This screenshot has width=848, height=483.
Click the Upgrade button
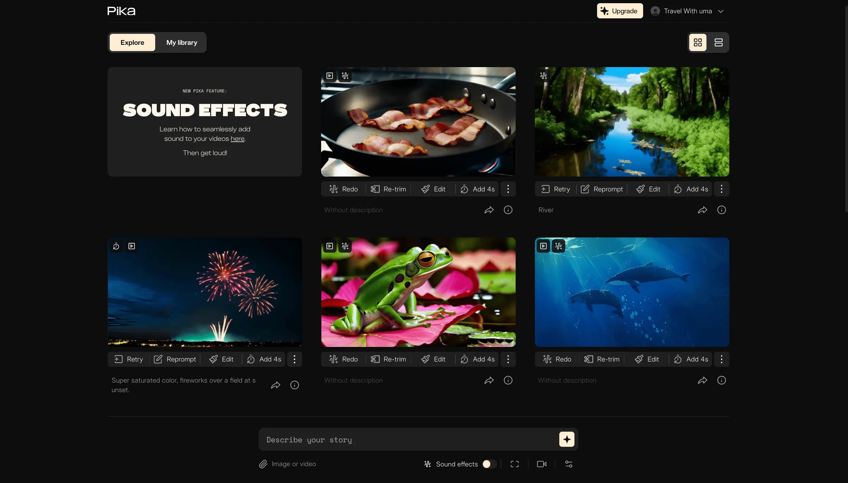(x=619, y=11)
